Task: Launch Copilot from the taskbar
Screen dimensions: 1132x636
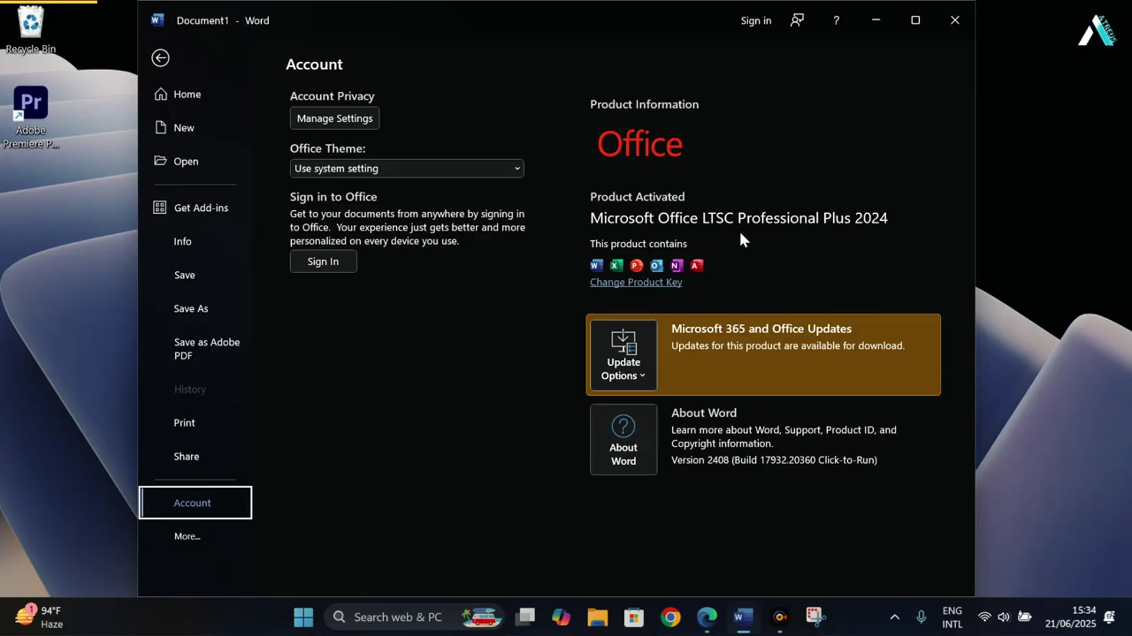Action: [561, 617]
